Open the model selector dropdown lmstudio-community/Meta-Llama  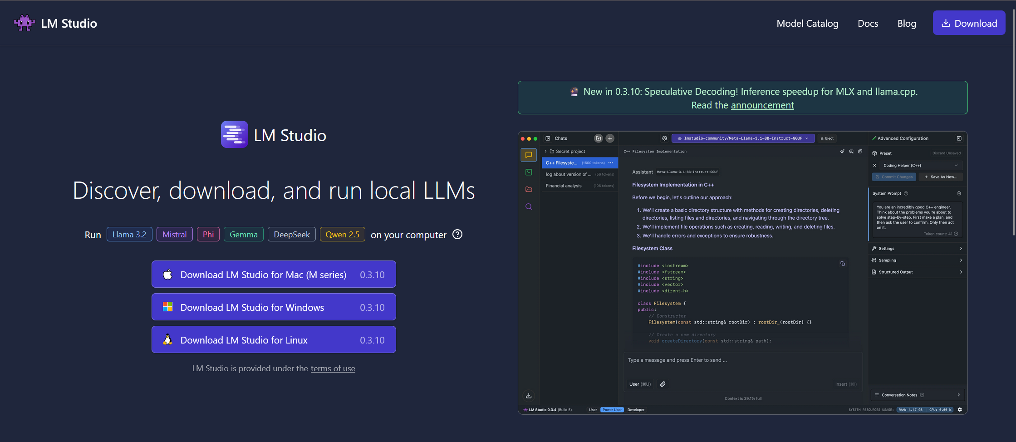[743, 138]
